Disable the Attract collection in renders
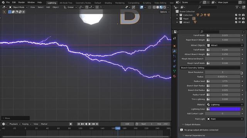The image size is (247, 138). [244, 22]
